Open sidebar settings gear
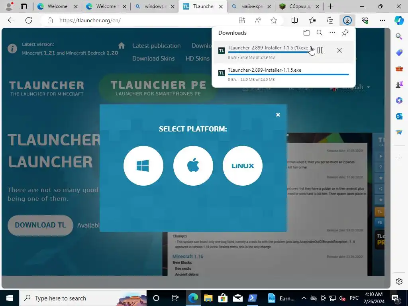This screenshot has height=306, width=408. 399,281
